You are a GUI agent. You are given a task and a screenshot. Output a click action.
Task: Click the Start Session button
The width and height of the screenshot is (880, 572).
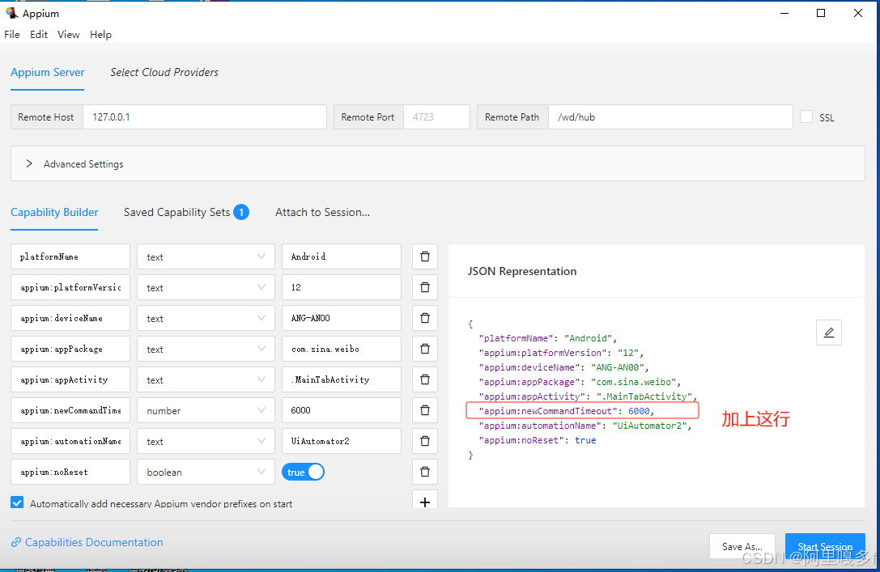[825, 546]
